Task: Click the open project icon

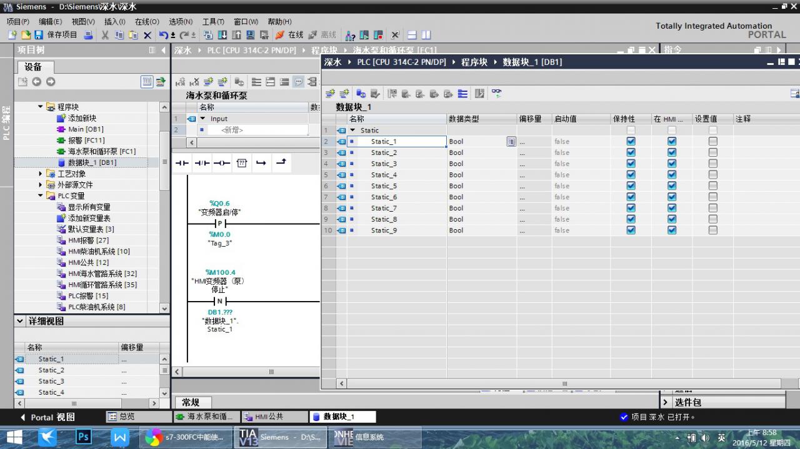Action: [26, 35]
